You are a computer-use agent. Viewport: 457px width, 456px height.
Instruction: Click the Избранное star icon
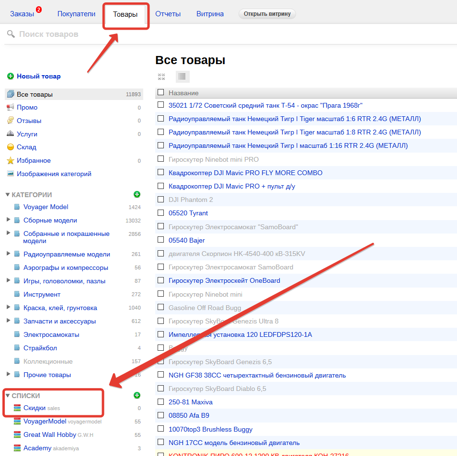11,161
